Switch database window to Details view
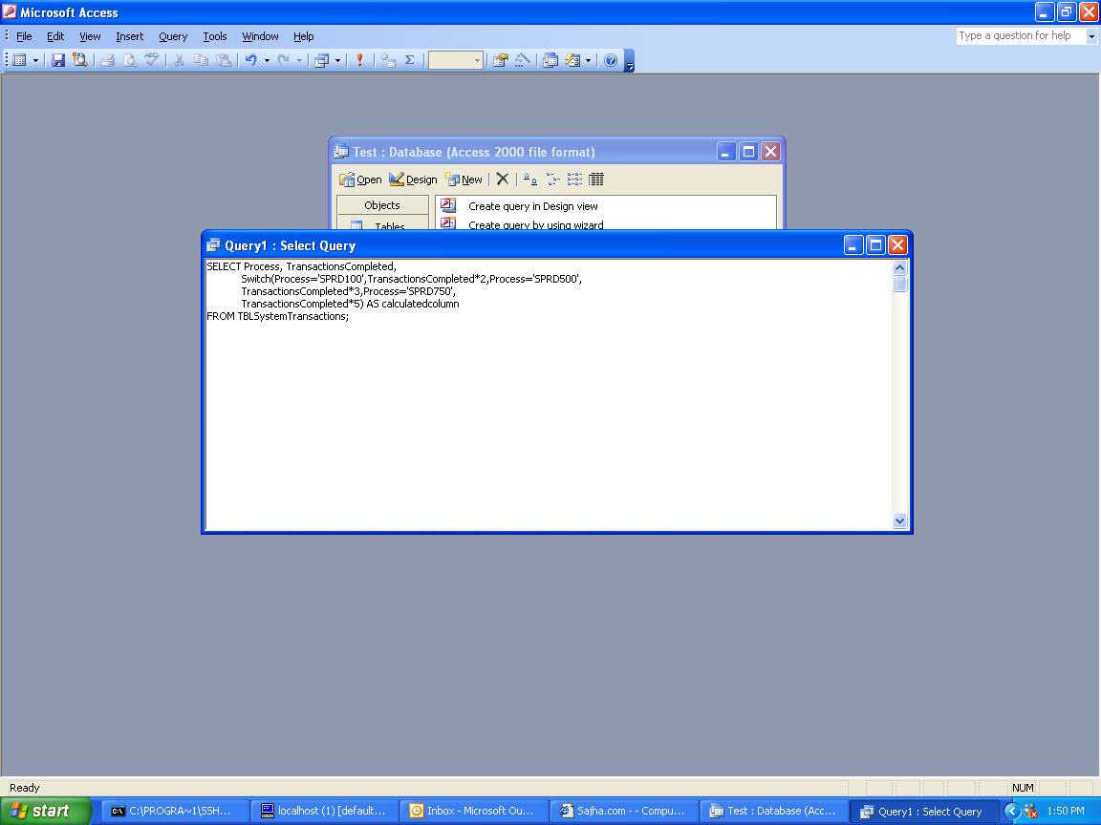 click(x=596, y=180)
